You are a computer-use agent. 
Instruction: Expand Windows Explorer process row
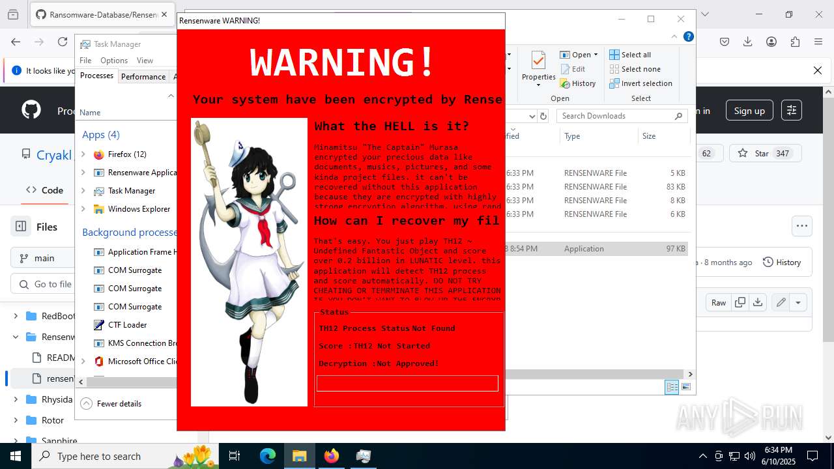[x=83, y=209]
